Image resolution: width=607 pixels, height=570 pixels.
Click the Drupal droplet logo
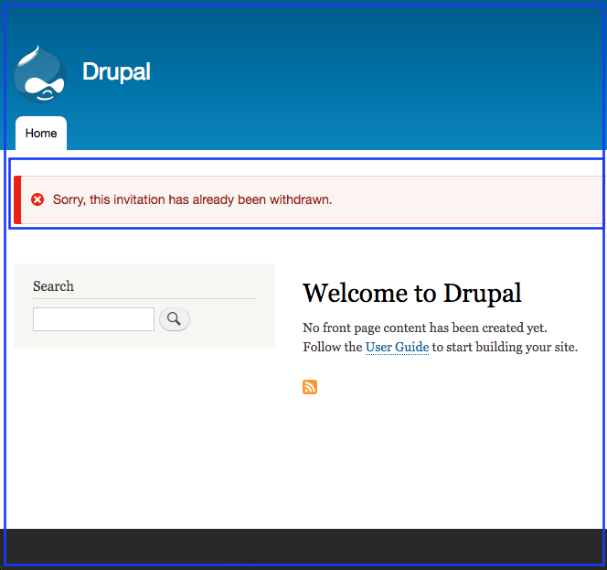pyautogui.click(x=40, y=74)
